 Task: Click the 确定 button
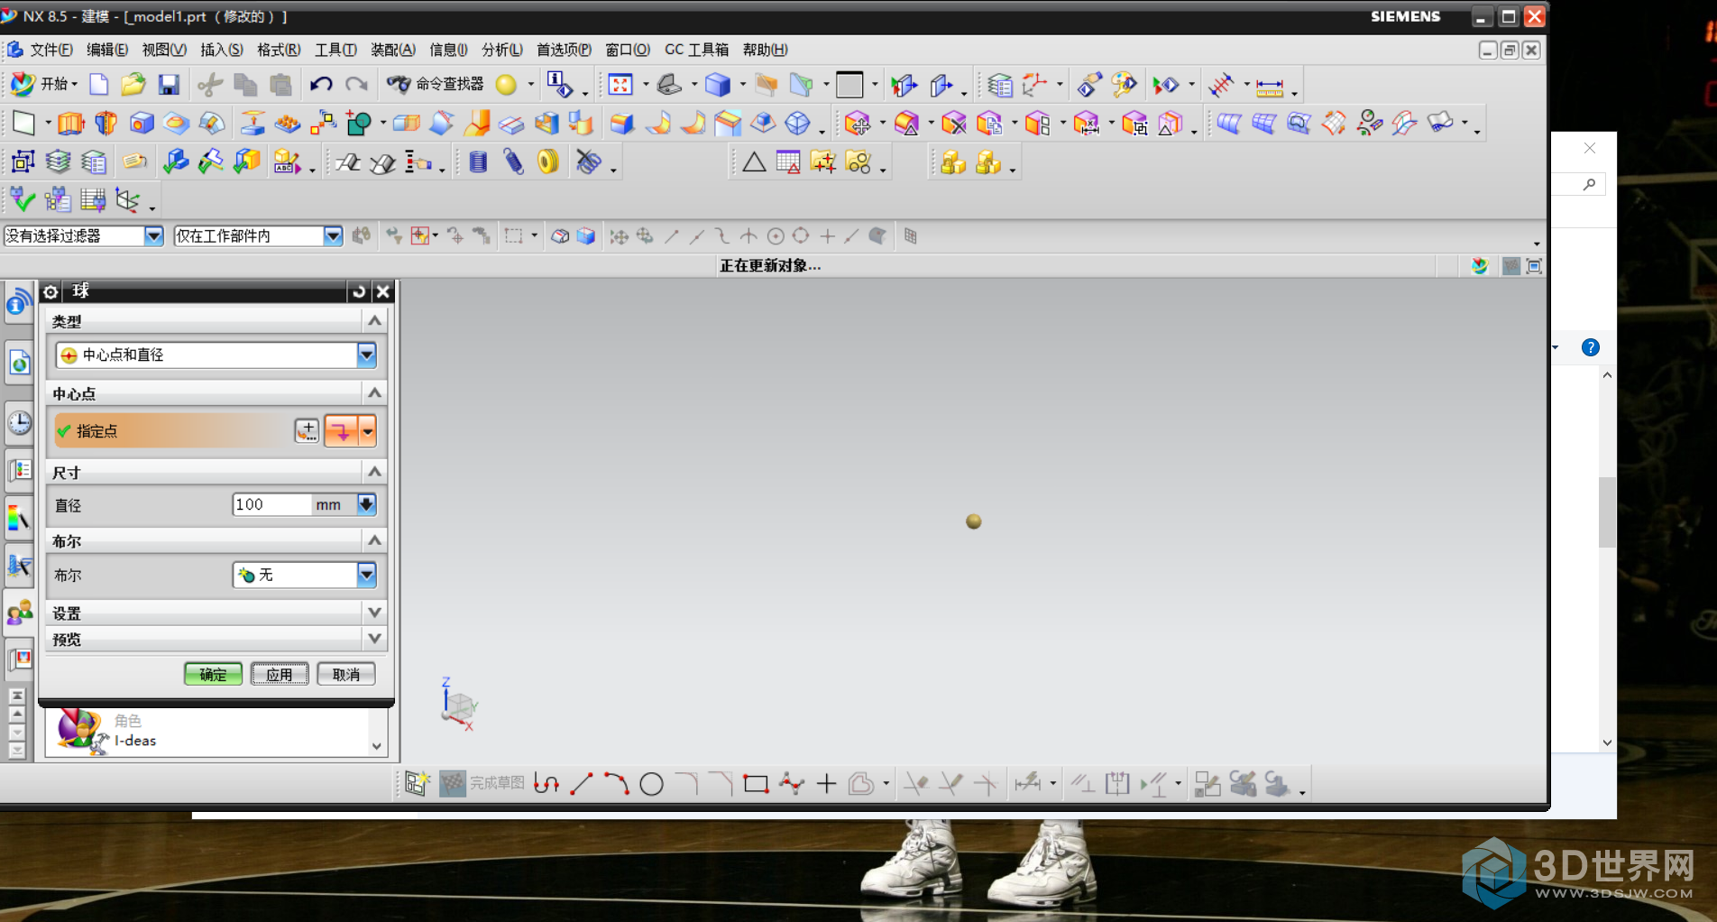click(x=213, y=674)
